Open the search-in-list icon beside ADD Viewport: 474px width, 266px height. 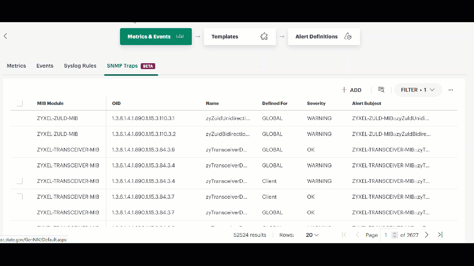pos(381,90)
